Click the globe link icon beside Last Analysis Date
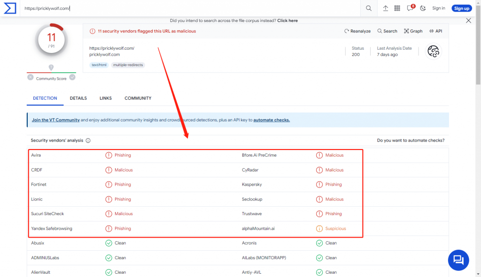This screenshot has width=481, height=277. 433,52
